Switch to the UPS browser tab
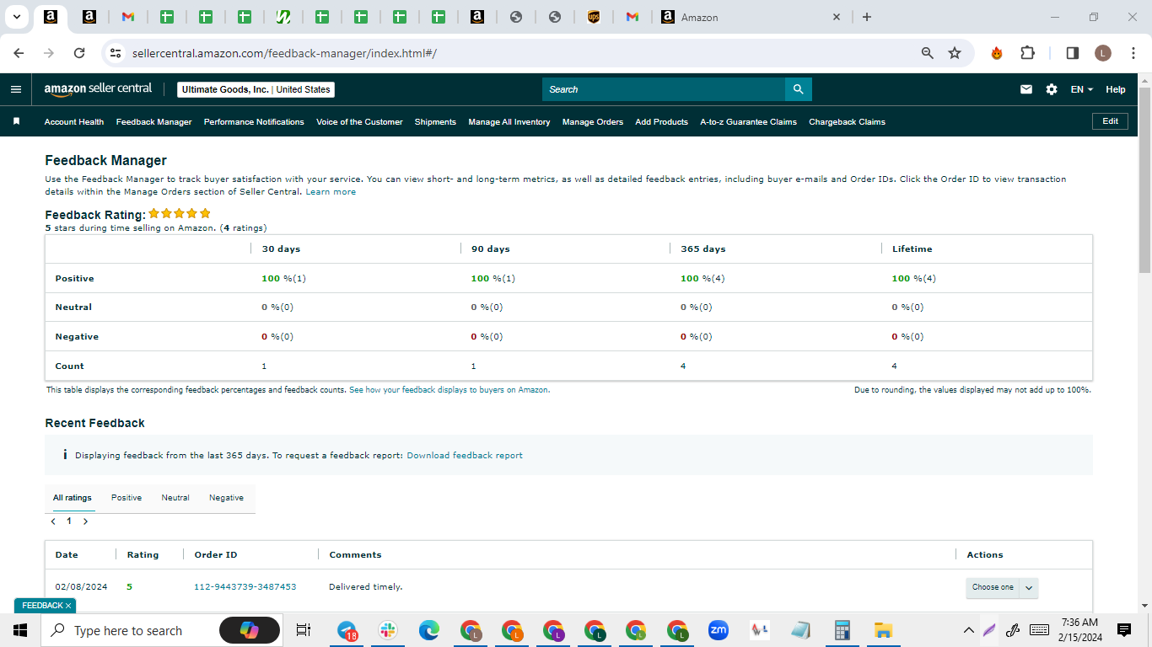 pos(594,17)
